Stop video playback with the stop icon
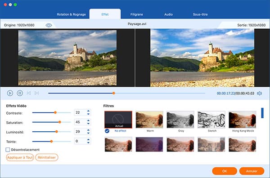270x178 pixels. pyautogui.click(x=20, y=93)
